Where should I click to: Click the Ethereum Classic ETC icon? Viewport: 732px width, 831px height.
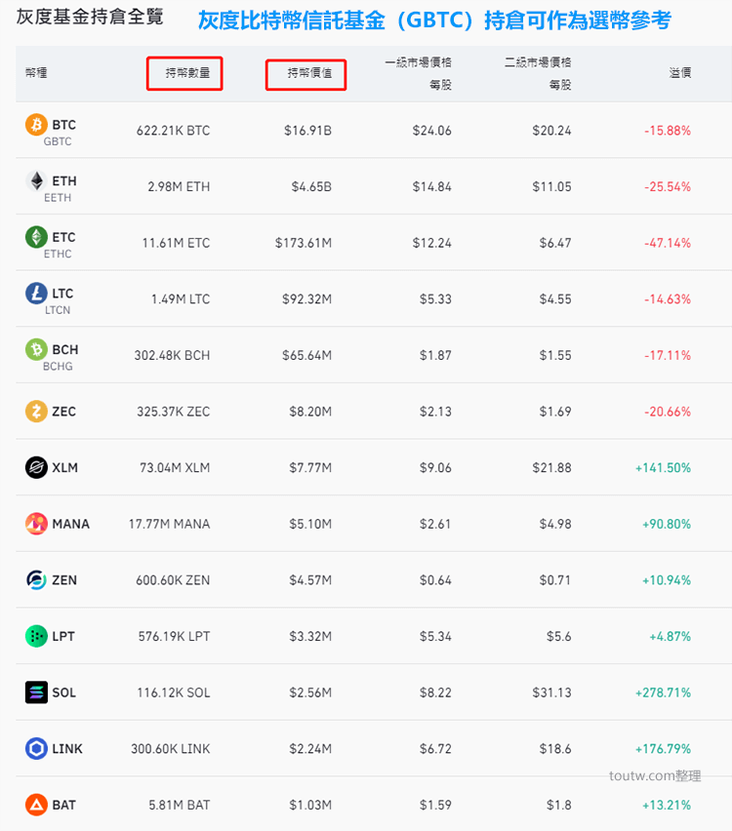tap(36, 237)
